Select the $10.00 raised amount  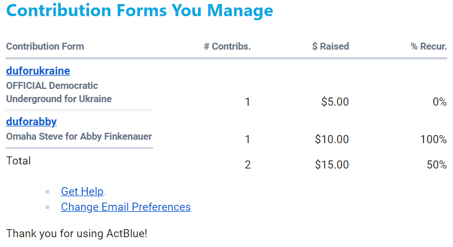[x=332, y=139]
